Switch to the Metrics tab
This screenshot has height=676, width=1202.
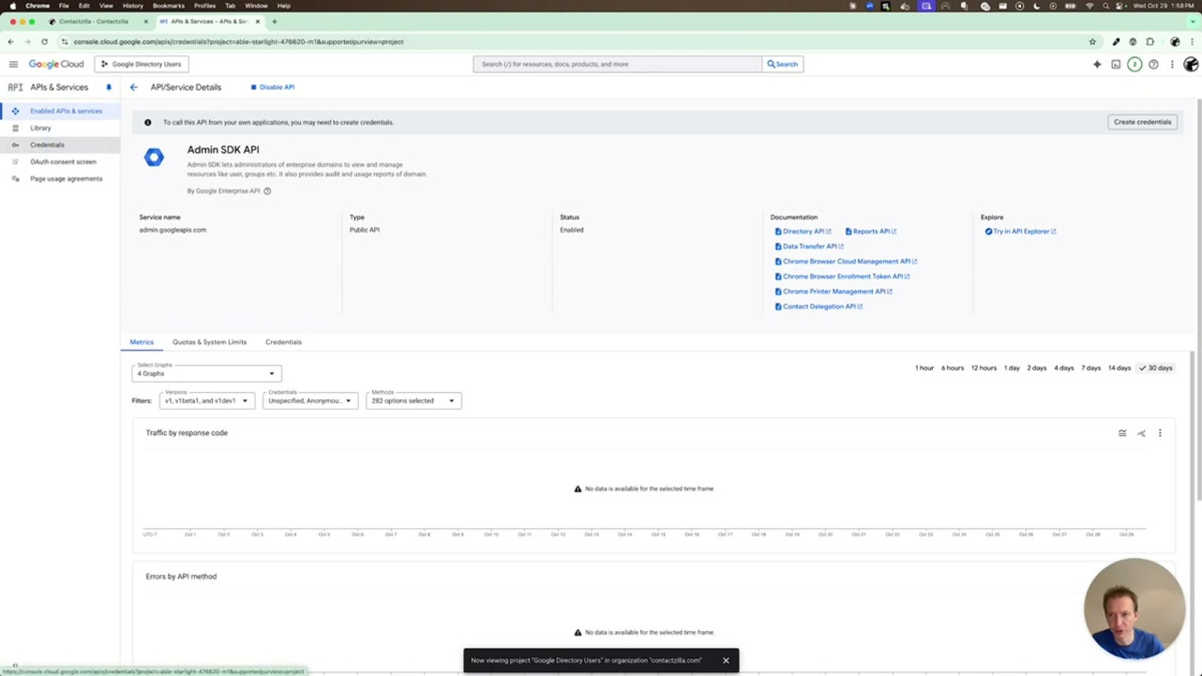(x=142, y=343)
